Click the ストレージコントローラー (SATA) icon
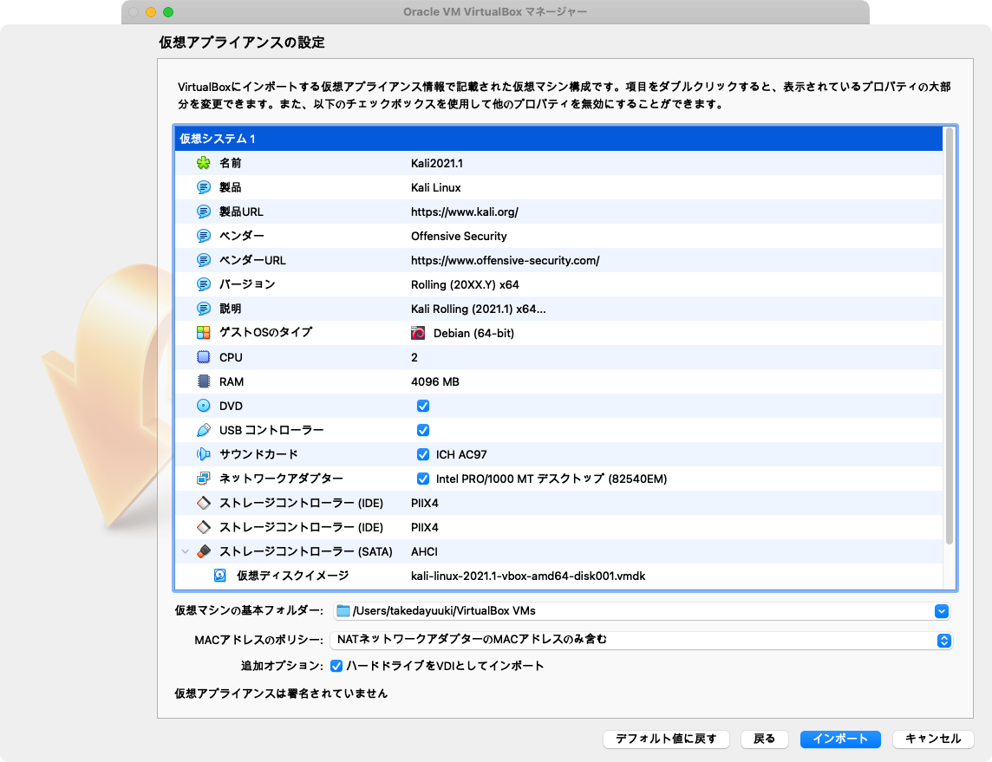The image size is (992, 762). pos(203,551)
